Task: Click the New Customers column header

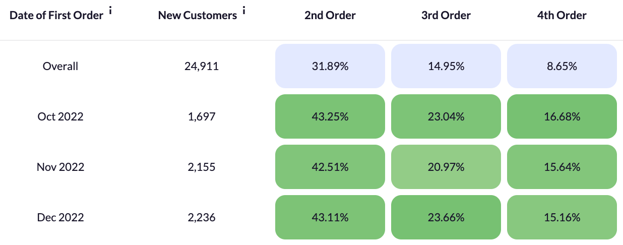Action: click(x=198, y=16)
